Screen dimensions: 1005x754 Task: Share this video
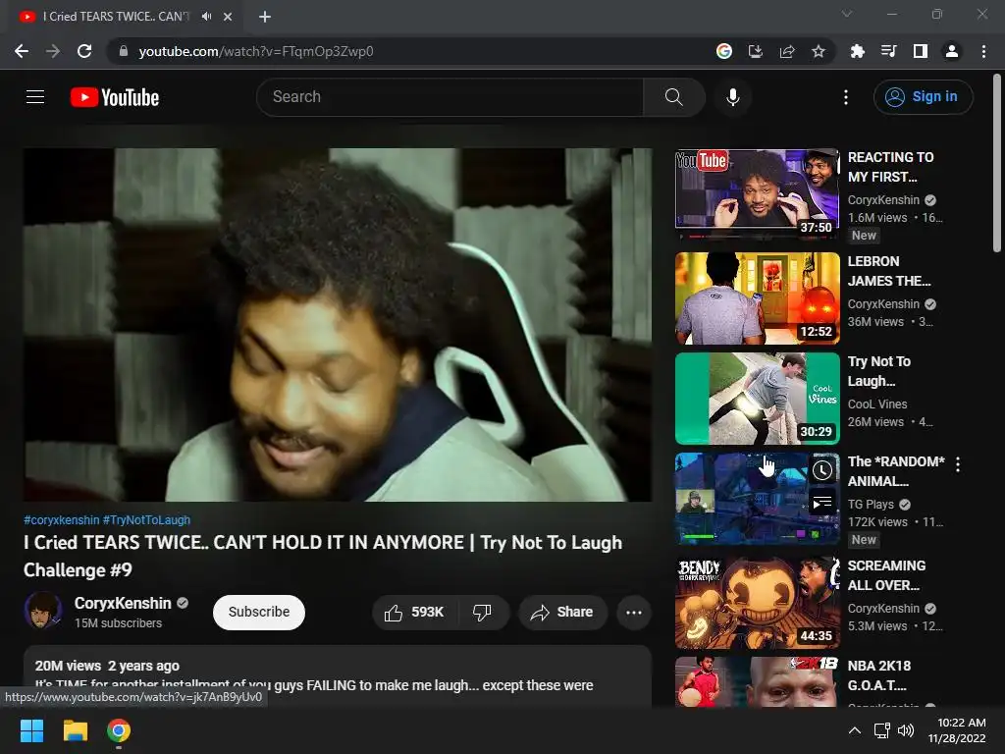tap(562, 613)
